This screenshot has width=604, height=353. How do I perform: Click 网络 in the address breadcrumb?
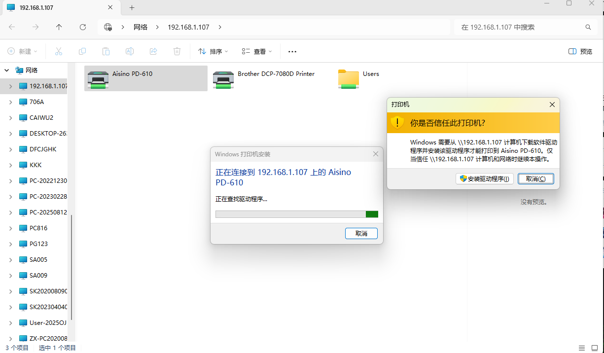pyautogui.click(x=141, y=27)
